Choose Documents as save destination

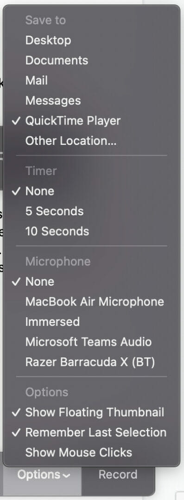point(92,61)
